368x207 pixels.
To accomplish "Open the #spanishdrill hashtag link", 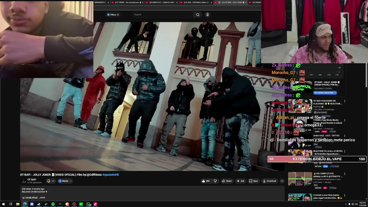I will point(110,175).
